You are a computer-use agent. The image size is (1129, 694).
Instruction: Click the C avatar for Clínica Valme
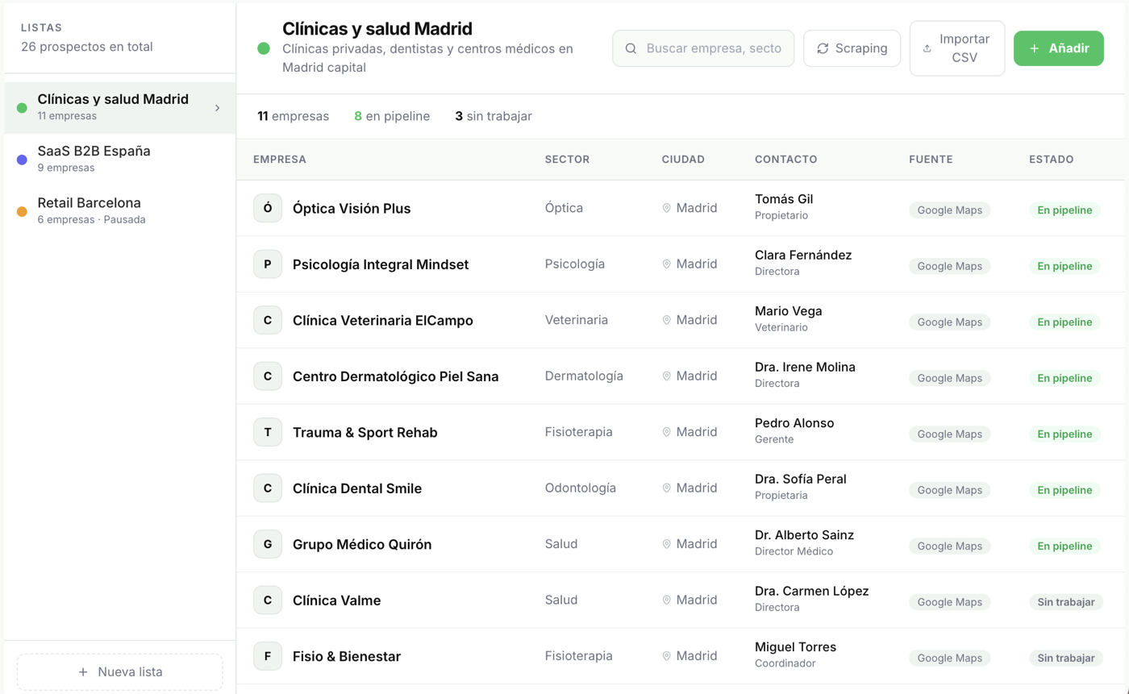(x=268, y=600)
